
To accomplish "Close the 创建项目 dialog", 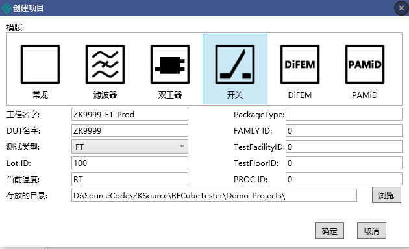I will [401, 8].
